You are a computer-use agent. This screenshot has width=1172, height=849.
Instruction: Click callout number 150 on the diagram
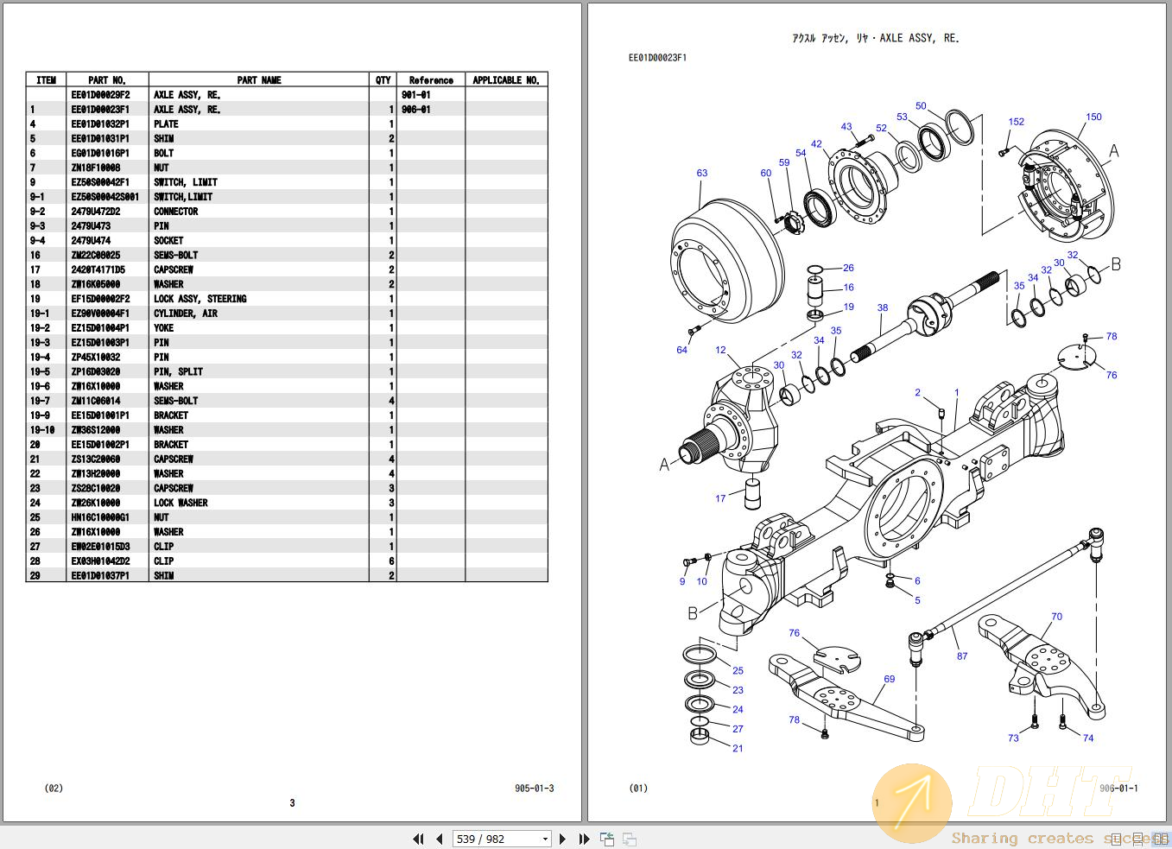point(1093,117)
